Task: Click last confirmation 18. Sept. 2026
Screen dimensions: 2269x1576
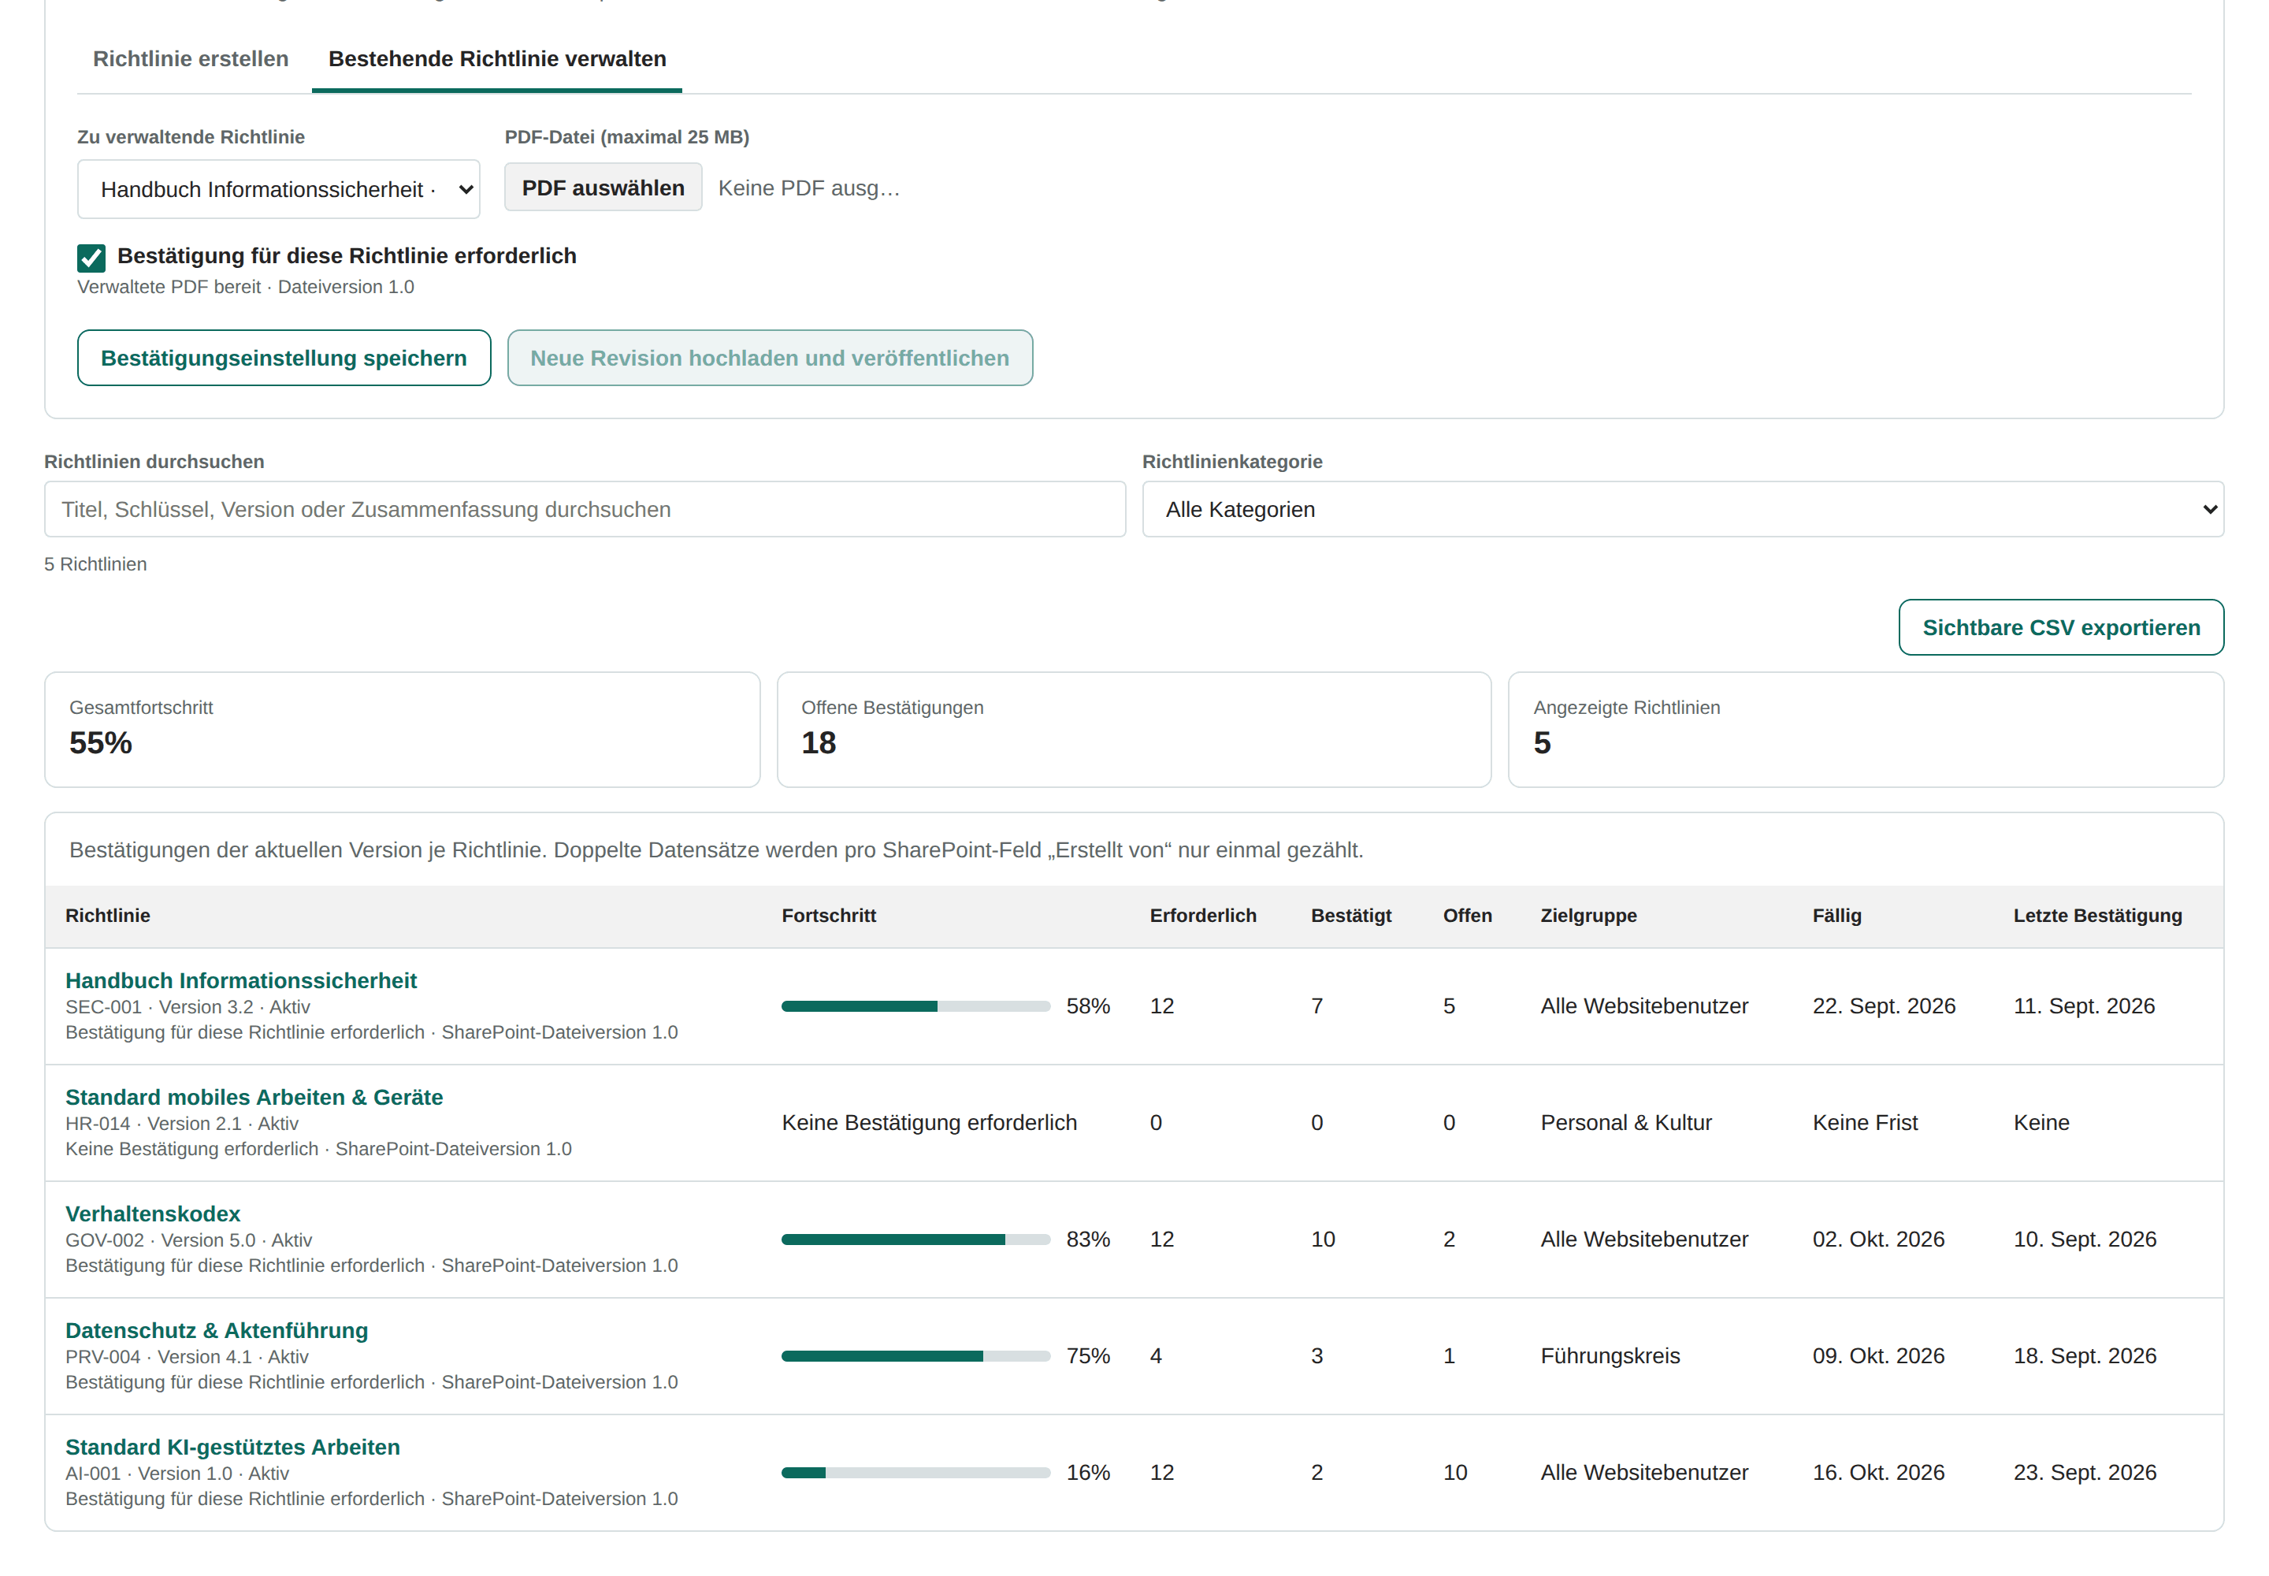Action: pyautogui.click(x=2085, y=1356)
